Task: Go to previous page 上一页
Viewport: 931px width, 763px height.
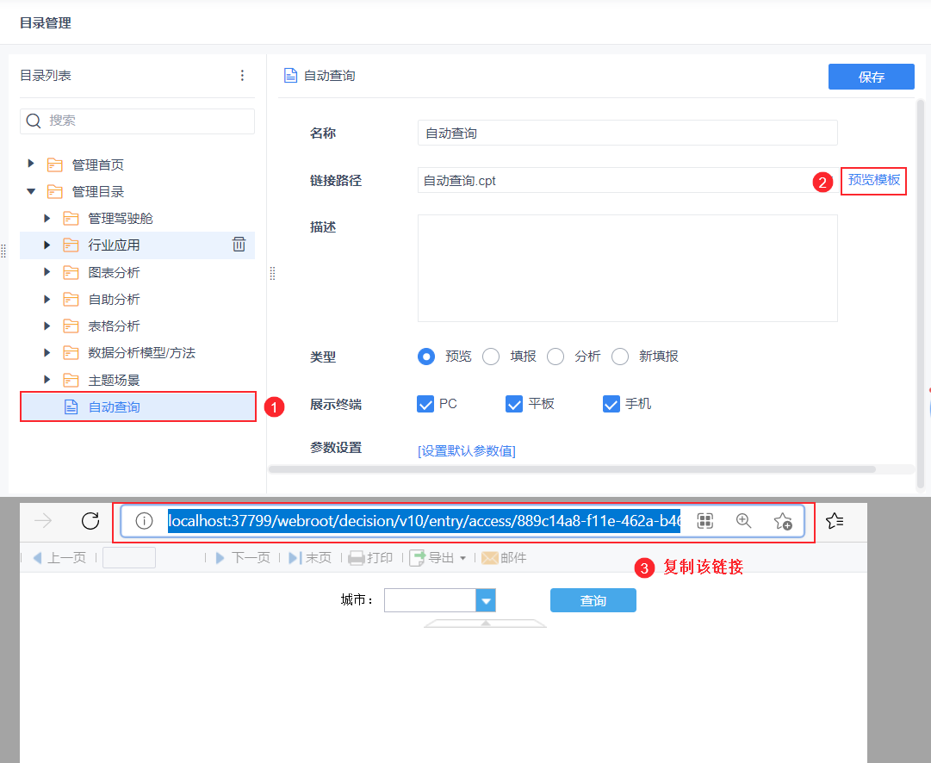Action: click(x=59, y=557)
